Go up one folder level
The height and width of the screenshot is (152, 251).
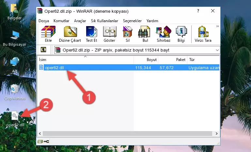(x=43, y=50)
